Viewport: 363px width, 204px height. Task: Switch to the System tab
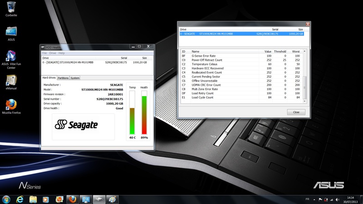pyautogui.click(x=75, y=78)
